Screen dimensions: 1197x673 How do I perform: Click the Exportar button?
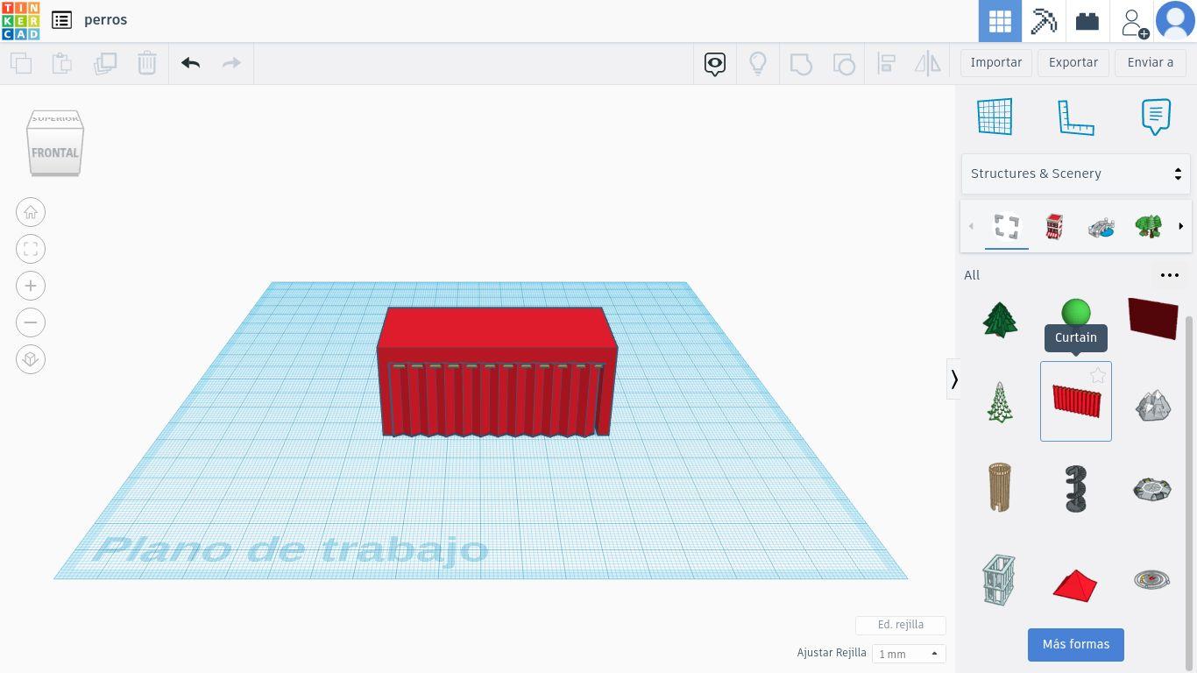1073,62
